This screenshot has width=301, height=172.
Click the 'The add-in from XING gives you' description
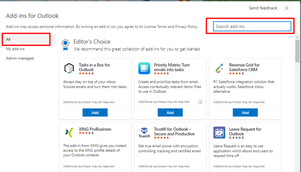click(x=95, y=150)
